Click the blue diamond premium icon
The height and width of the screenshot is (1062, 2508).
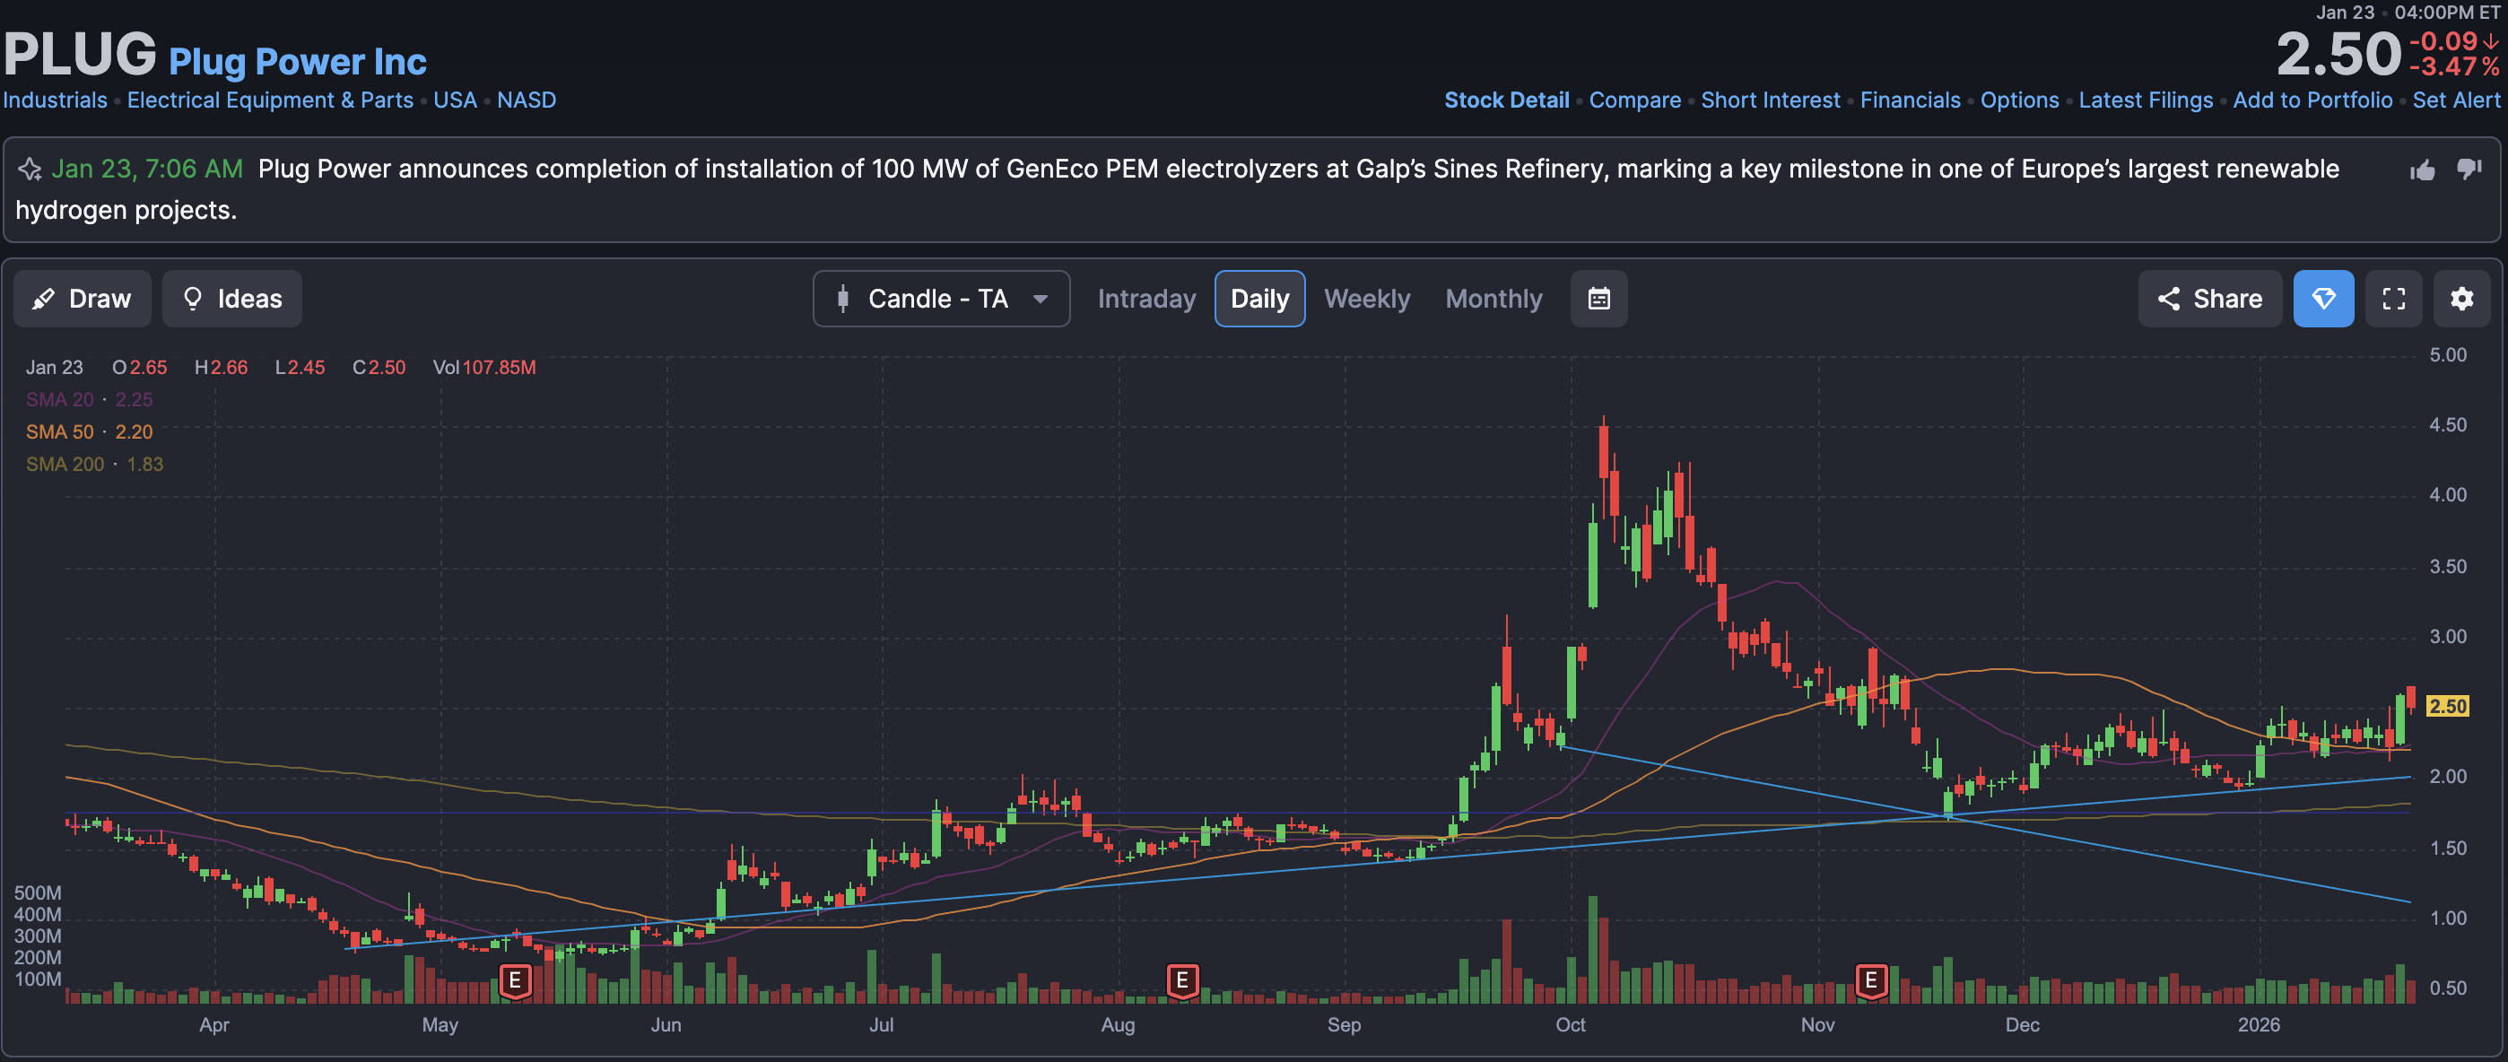2323,299
